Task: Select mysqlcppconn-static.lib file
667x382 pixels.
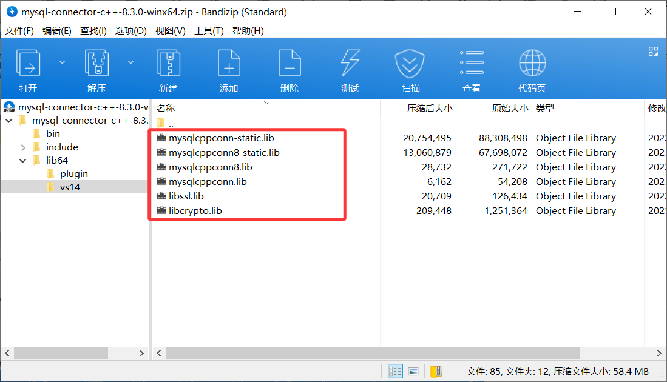Action: [221, 138]
